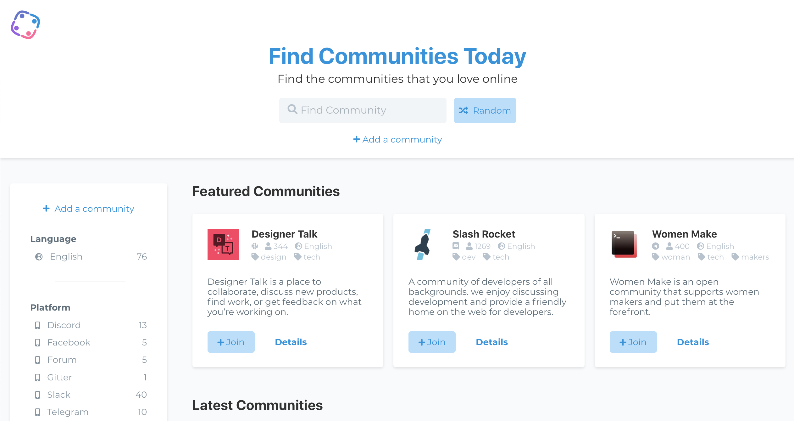Open Details for Women Make
This screenshot has width=794, height=421.
coord(693,342)
